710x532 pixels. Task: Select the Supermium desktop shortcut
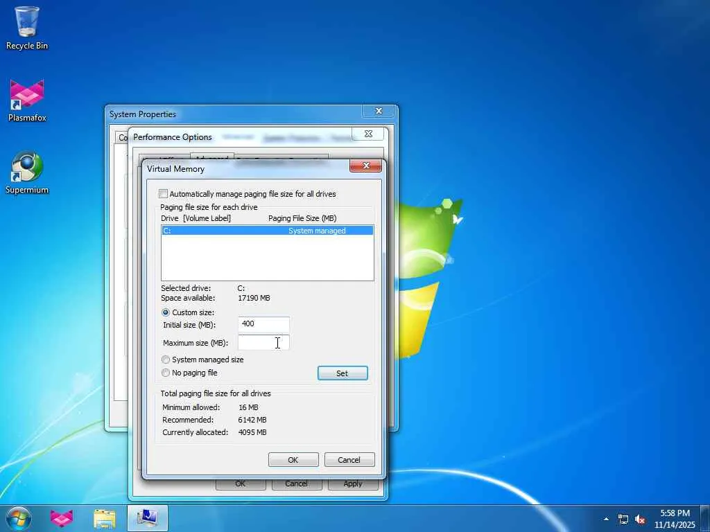[x=27, y=172]
